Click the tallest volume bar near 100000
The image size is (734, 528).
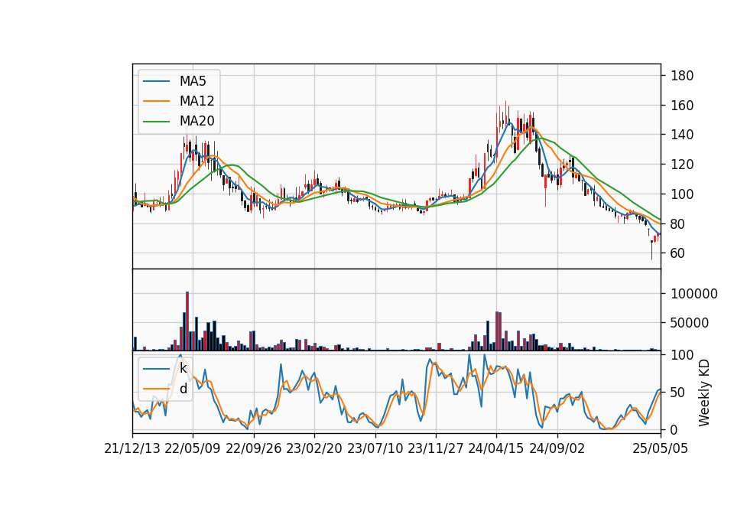pyautogui.click(x=187, y=321)
